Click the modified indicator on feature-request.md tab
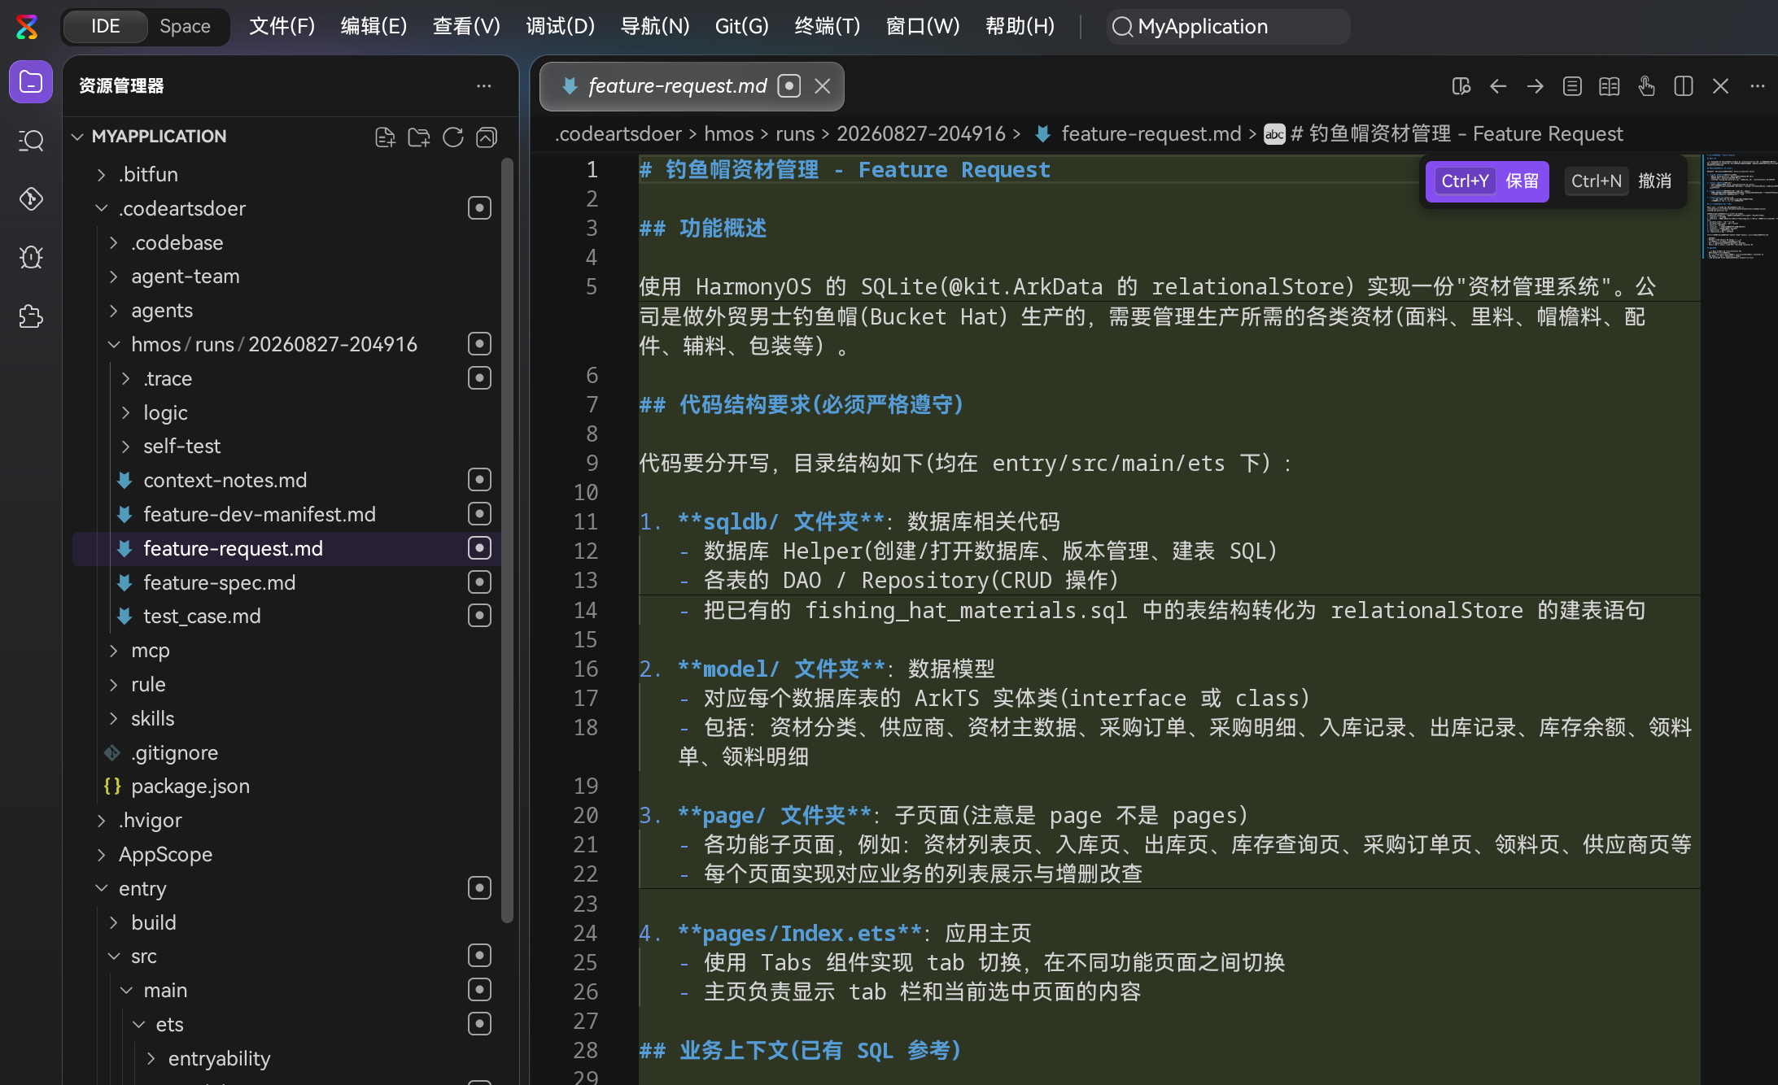Image resolution: width=1778 pixels, height=1085 pixels. point(789,86)
